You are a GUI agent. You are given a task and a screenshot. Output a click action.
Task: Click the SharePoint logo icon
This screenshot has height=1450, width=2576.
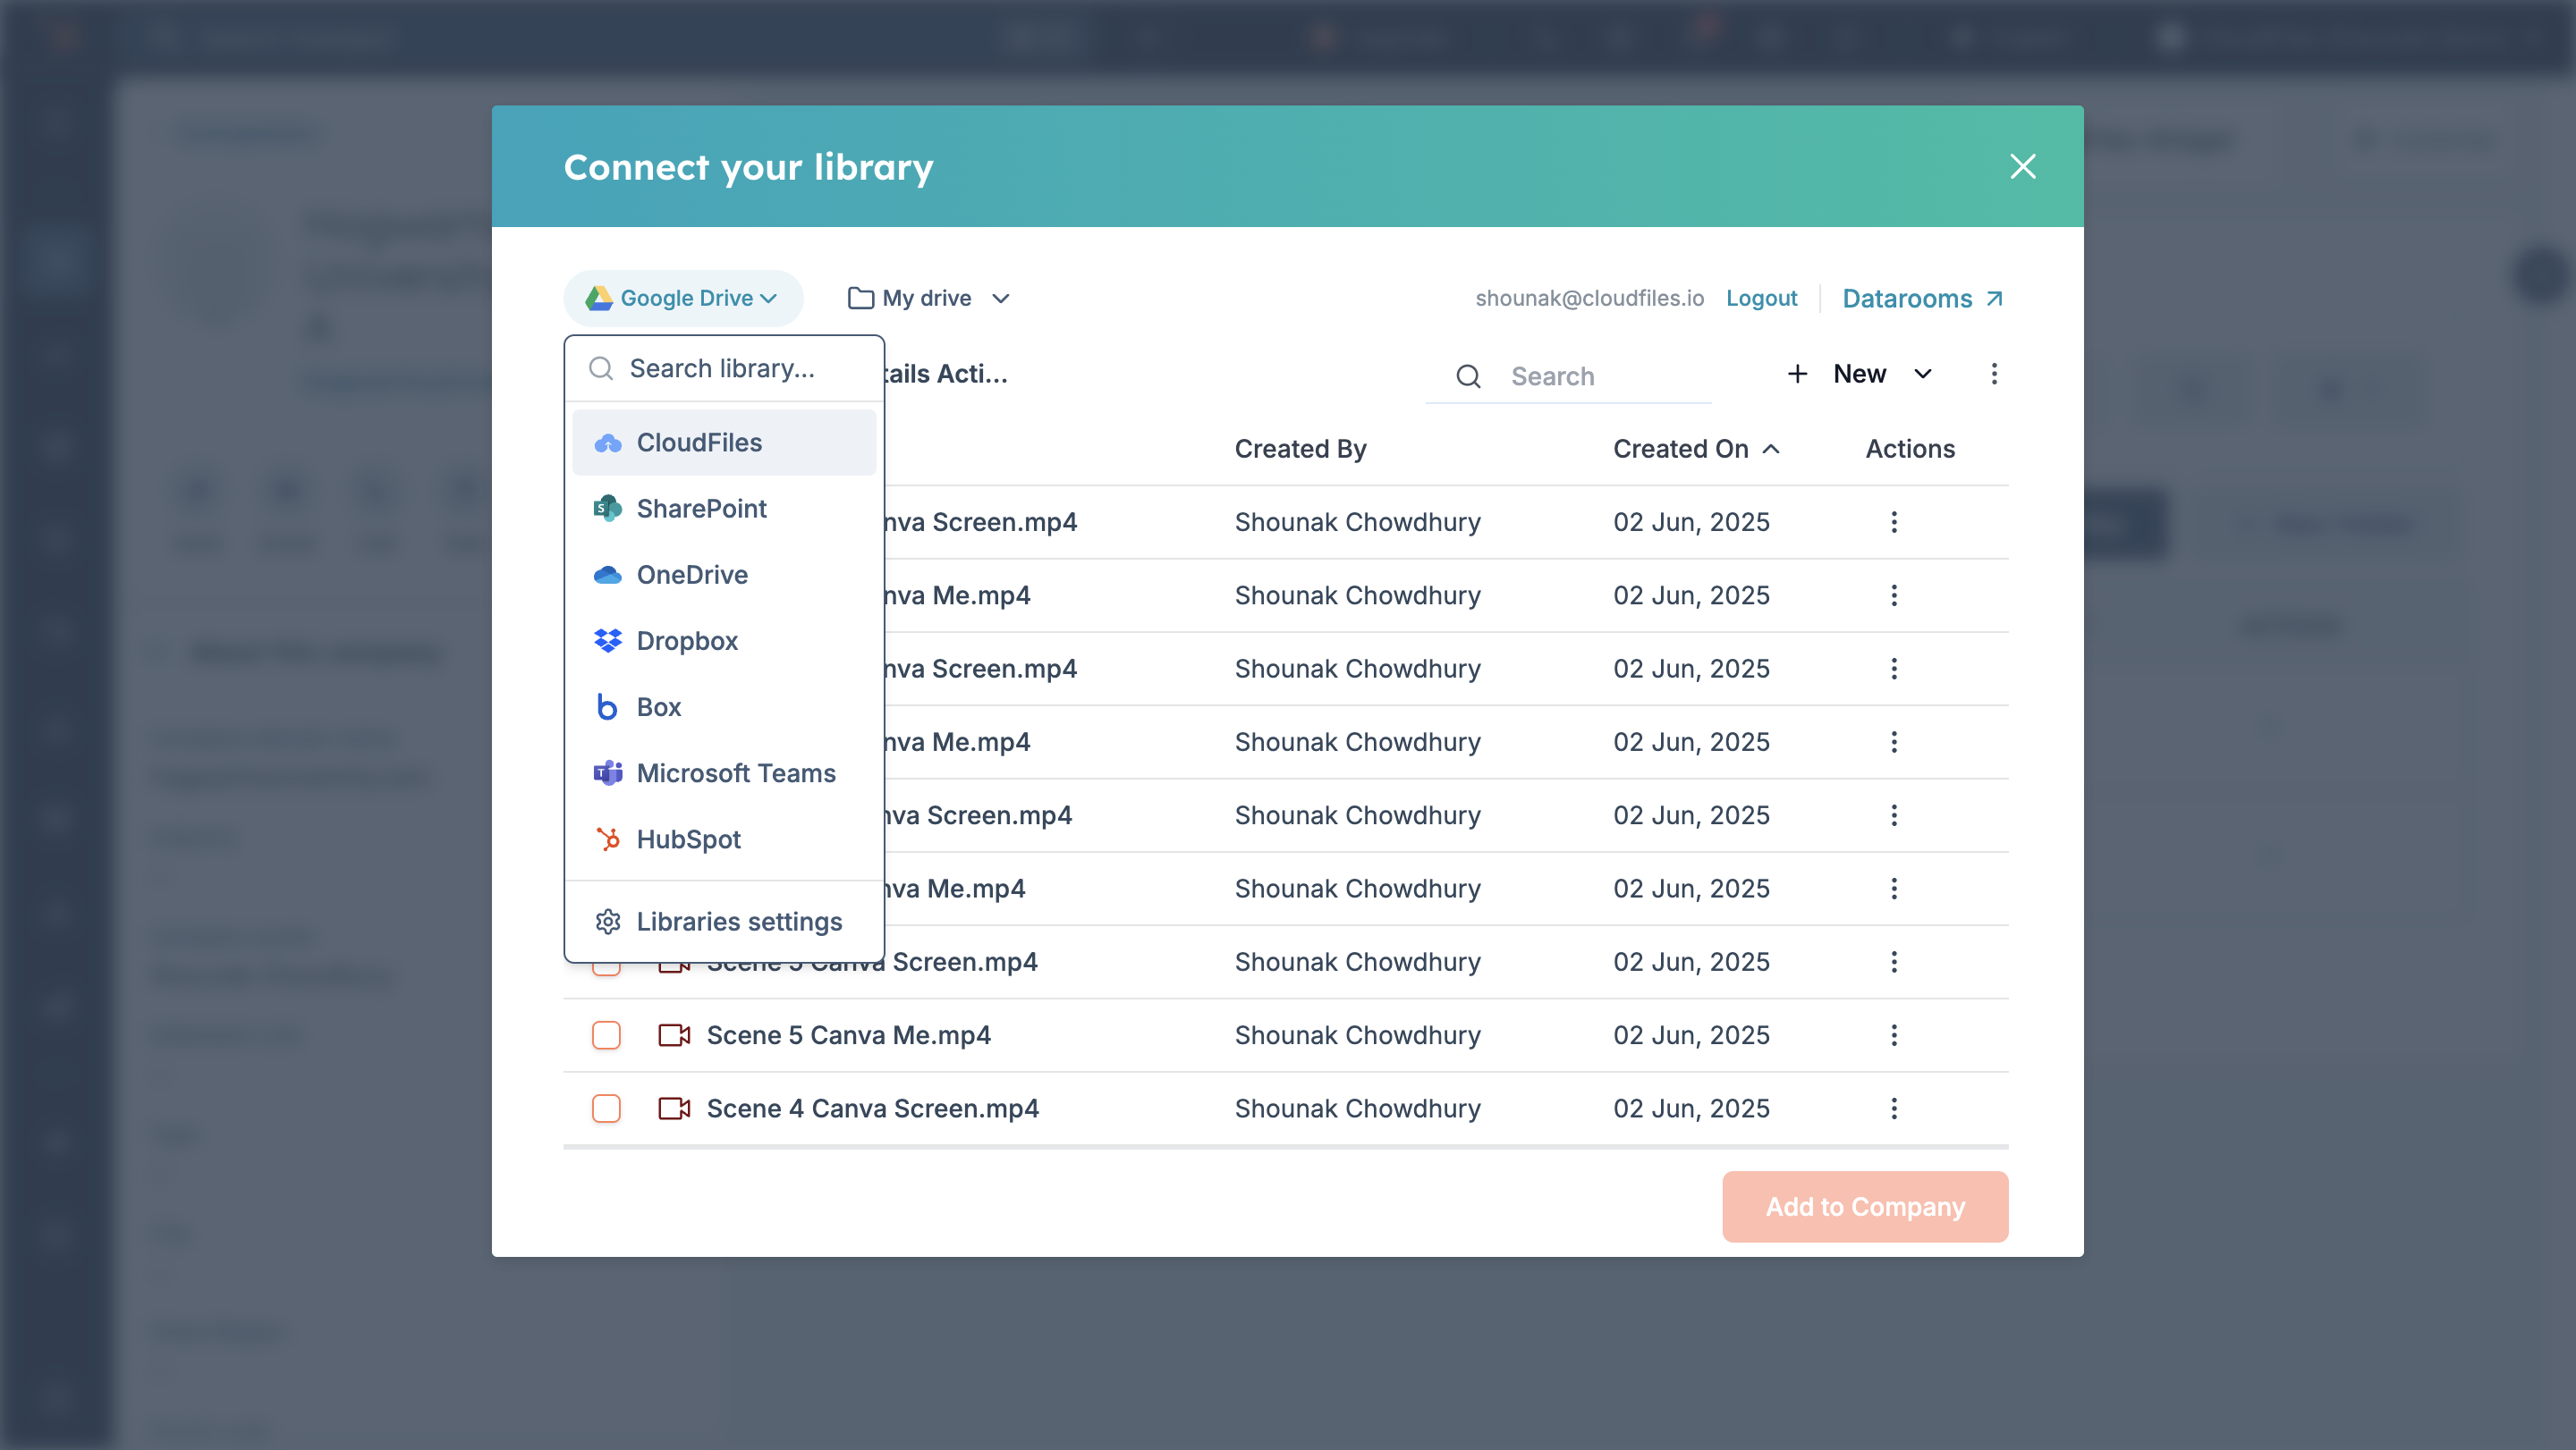point(607,509)
